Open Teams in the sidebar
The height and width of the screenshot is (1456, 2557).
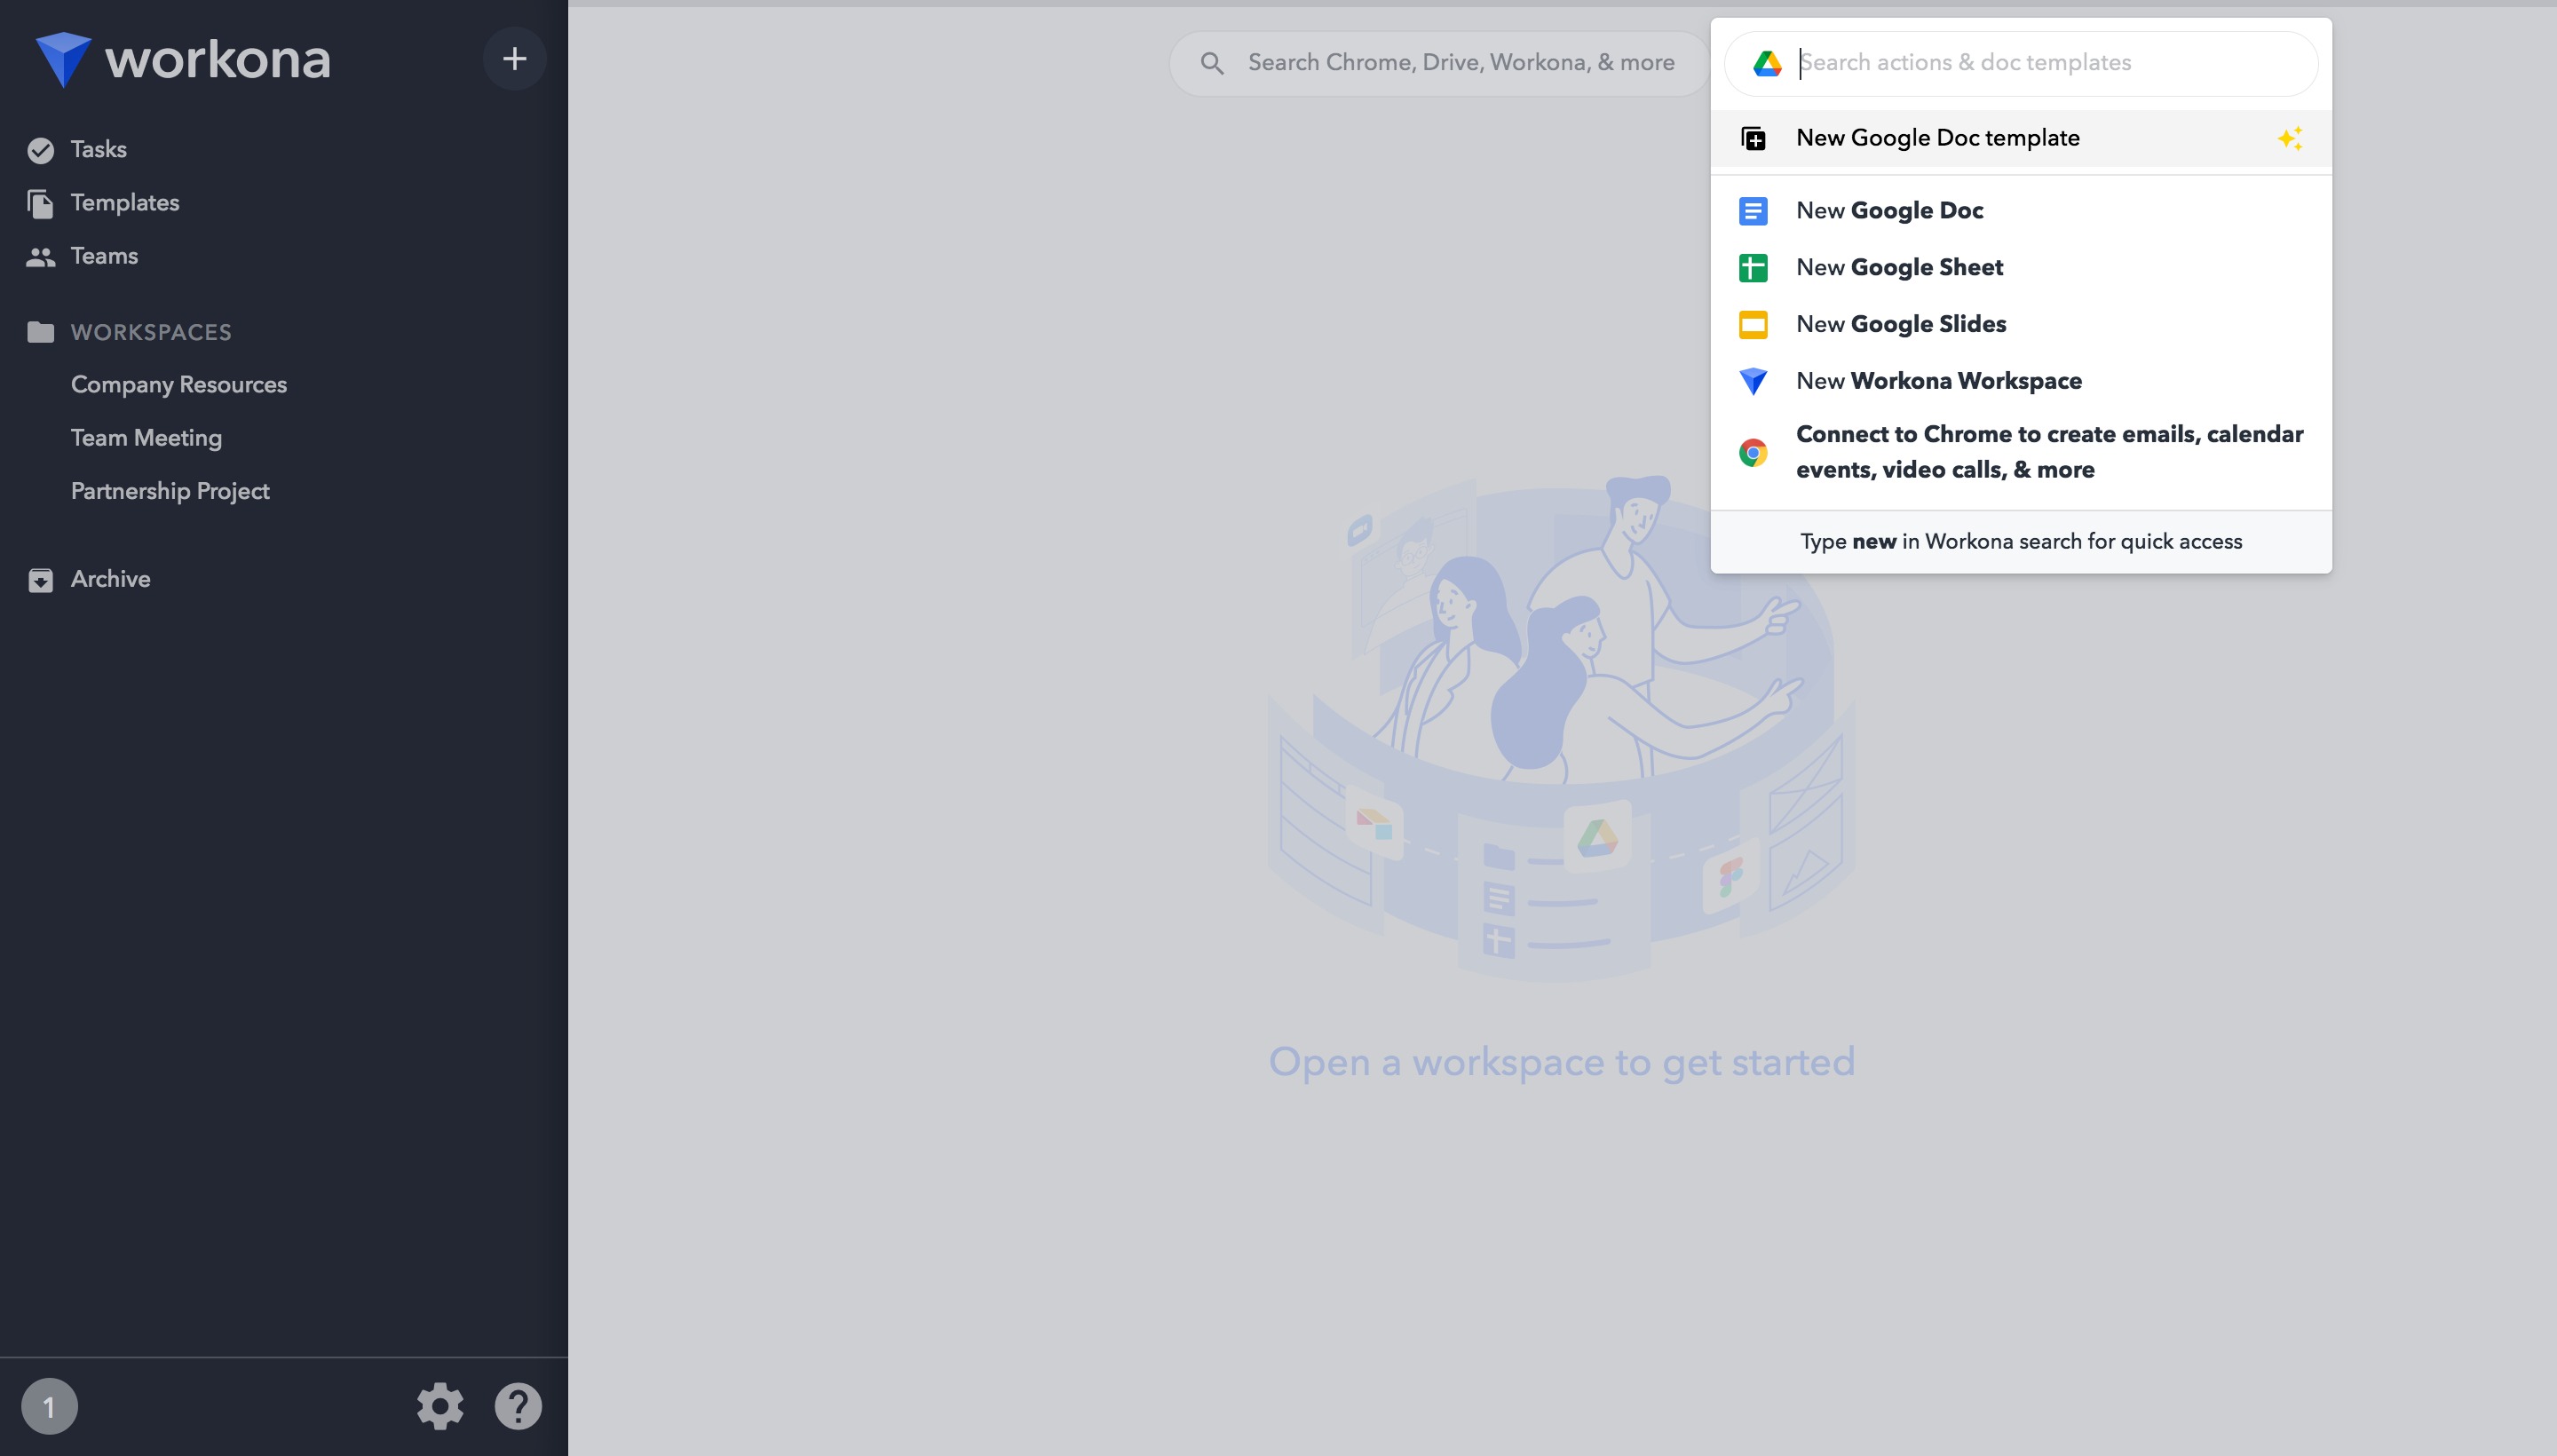(x=104, y=256)
